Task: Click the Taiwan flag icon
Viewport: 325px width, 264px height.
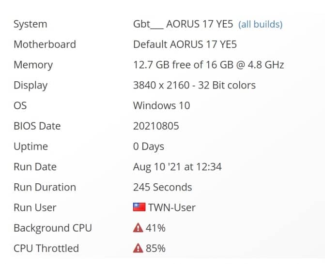Action: pyautogui.click(x=139, y=207)
